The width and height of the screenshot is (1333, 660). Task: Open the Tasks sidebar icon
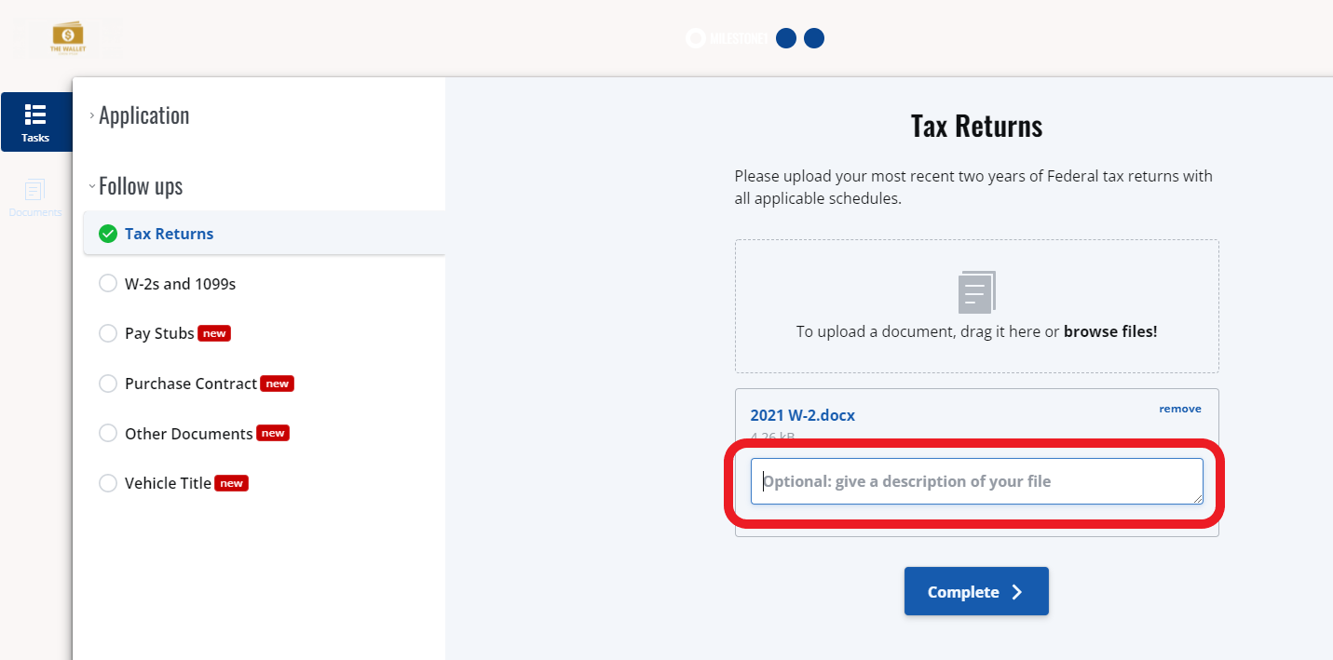[x=35, y=122]
